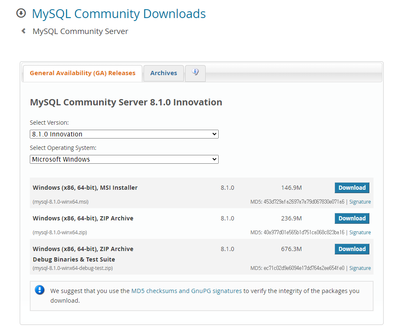Click the download circle icon beside page title

pos(21,13)
